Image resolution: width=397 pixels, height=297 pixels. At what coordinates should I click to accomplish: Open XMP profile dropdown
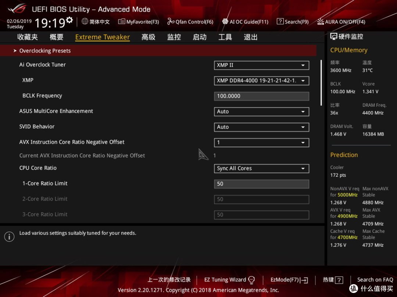point(262,81)
